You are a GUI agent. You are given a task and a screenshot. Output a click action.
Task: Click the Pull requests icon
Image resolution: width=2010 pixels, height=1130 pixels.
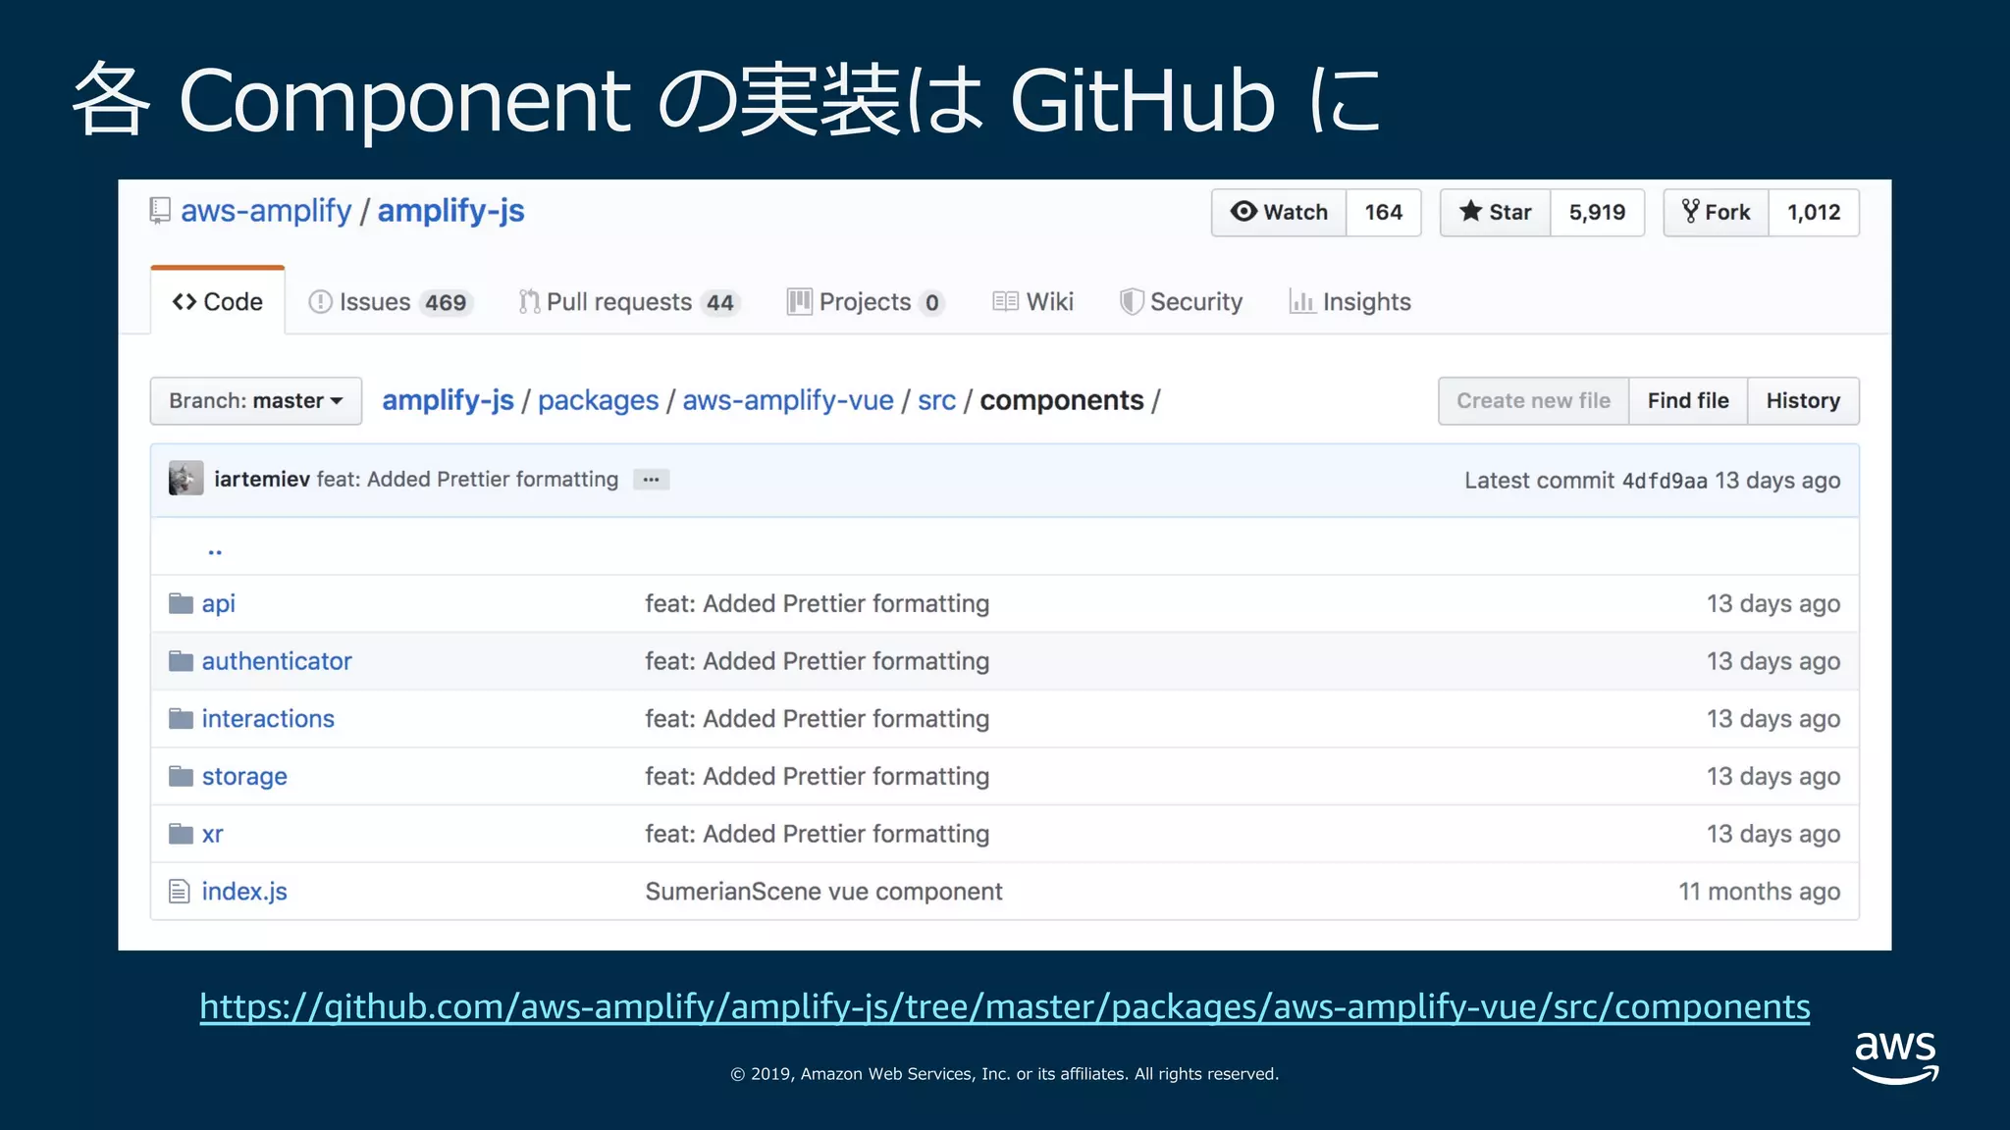click(529, 302)
